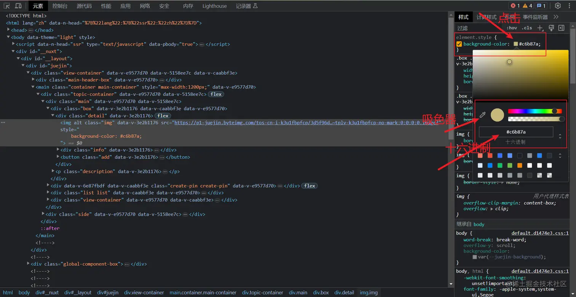Image resolution: width=576 pixels, height=297 pixels.
Task: Open default.d1474e3.css link beside body, html rule
Action: [540, 271]
